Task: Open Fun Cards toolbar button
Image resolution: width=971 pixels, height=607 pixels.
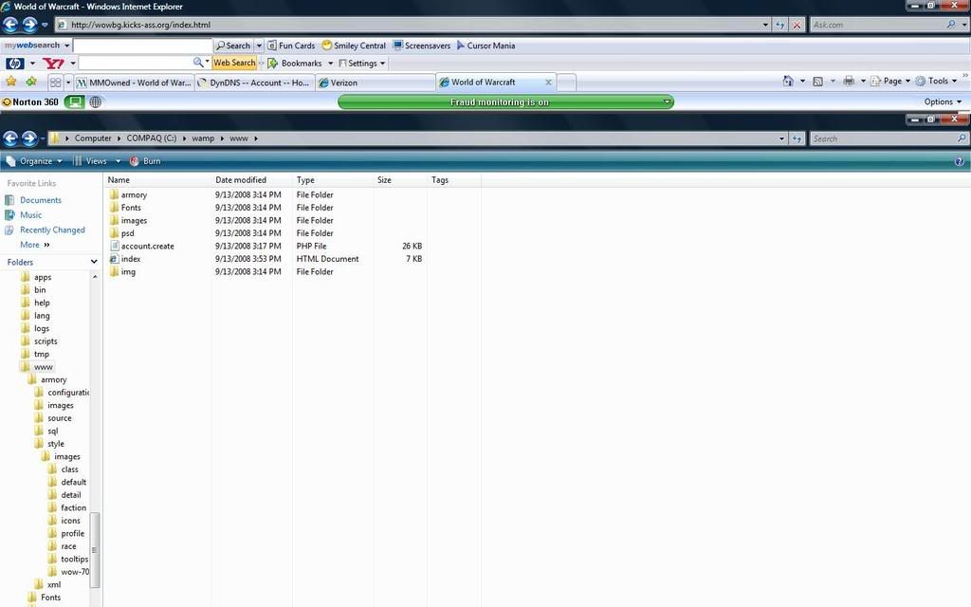Action: [x=291, y=46]
